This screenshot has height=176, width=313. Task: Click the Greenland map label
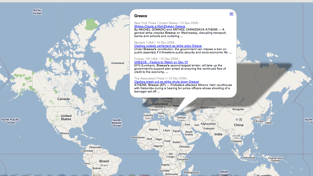tap(118, 63)
